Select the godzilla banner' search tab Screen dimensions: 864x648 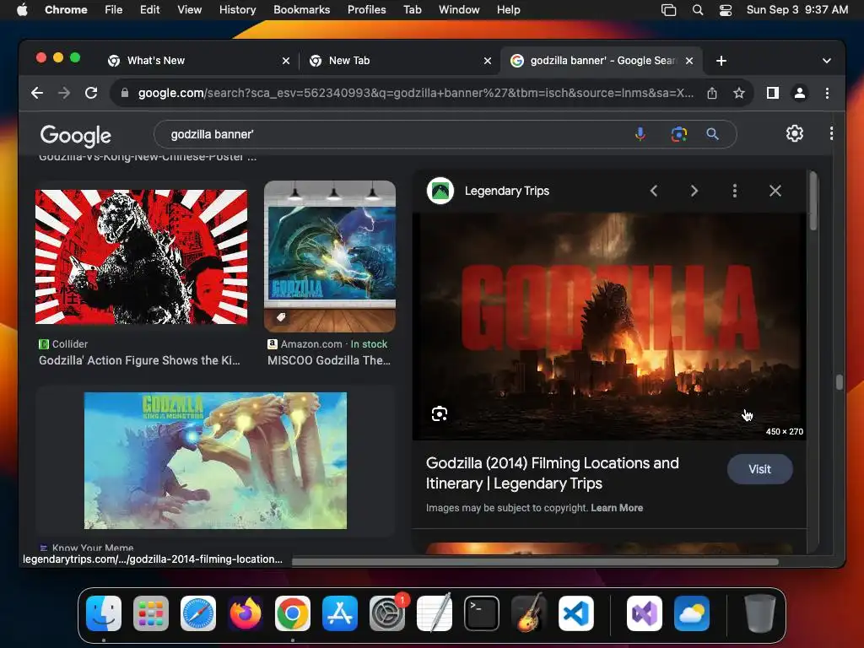601,61
